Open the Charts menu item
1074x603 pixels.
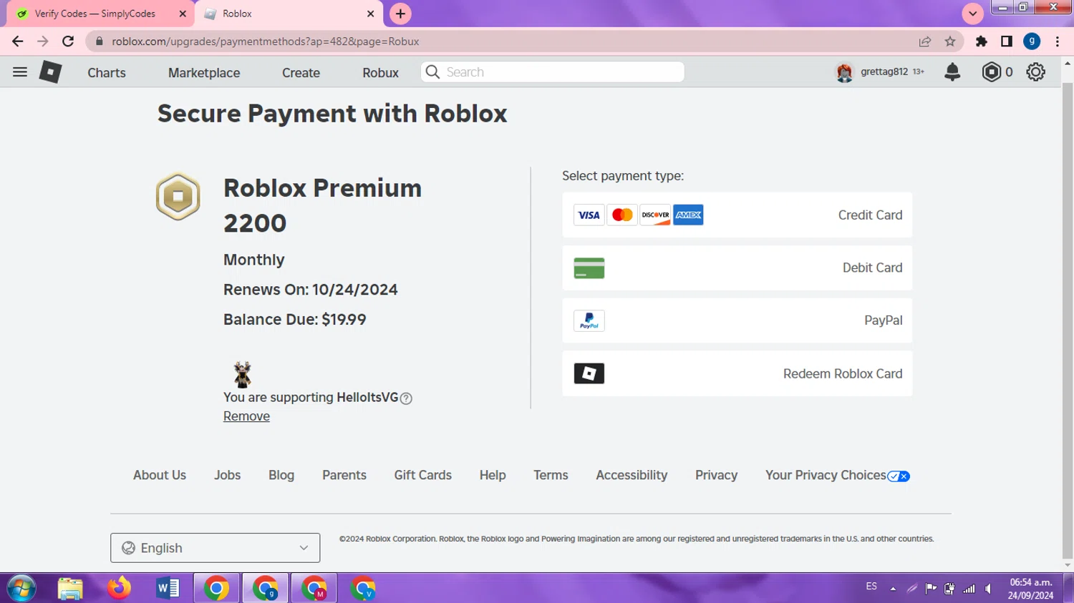[107, 73]
